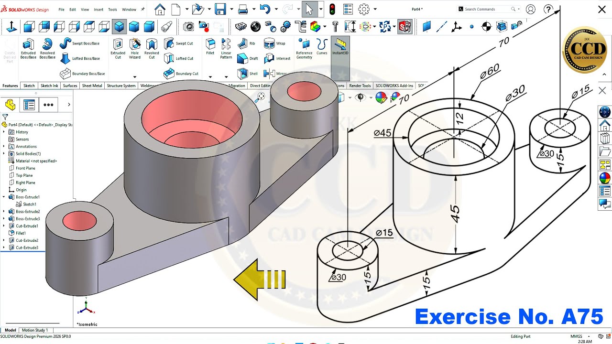
Task: Open the Insert menu
Action: [98, 10]
